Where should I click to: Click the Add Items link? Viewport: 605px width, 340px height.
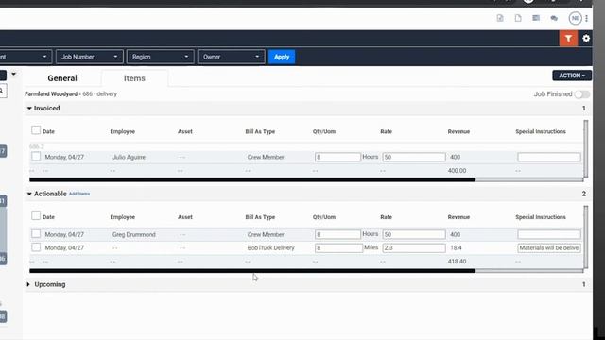click(79, 194)
